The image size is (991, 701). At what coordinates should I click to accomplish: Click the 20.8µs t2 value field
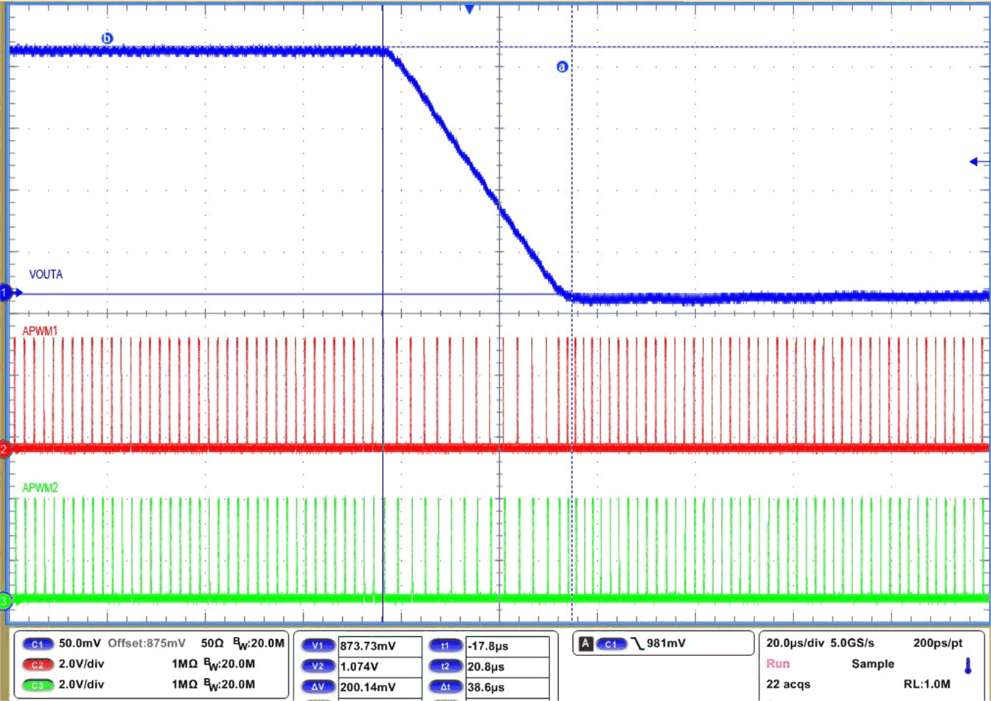pos(507,666)
